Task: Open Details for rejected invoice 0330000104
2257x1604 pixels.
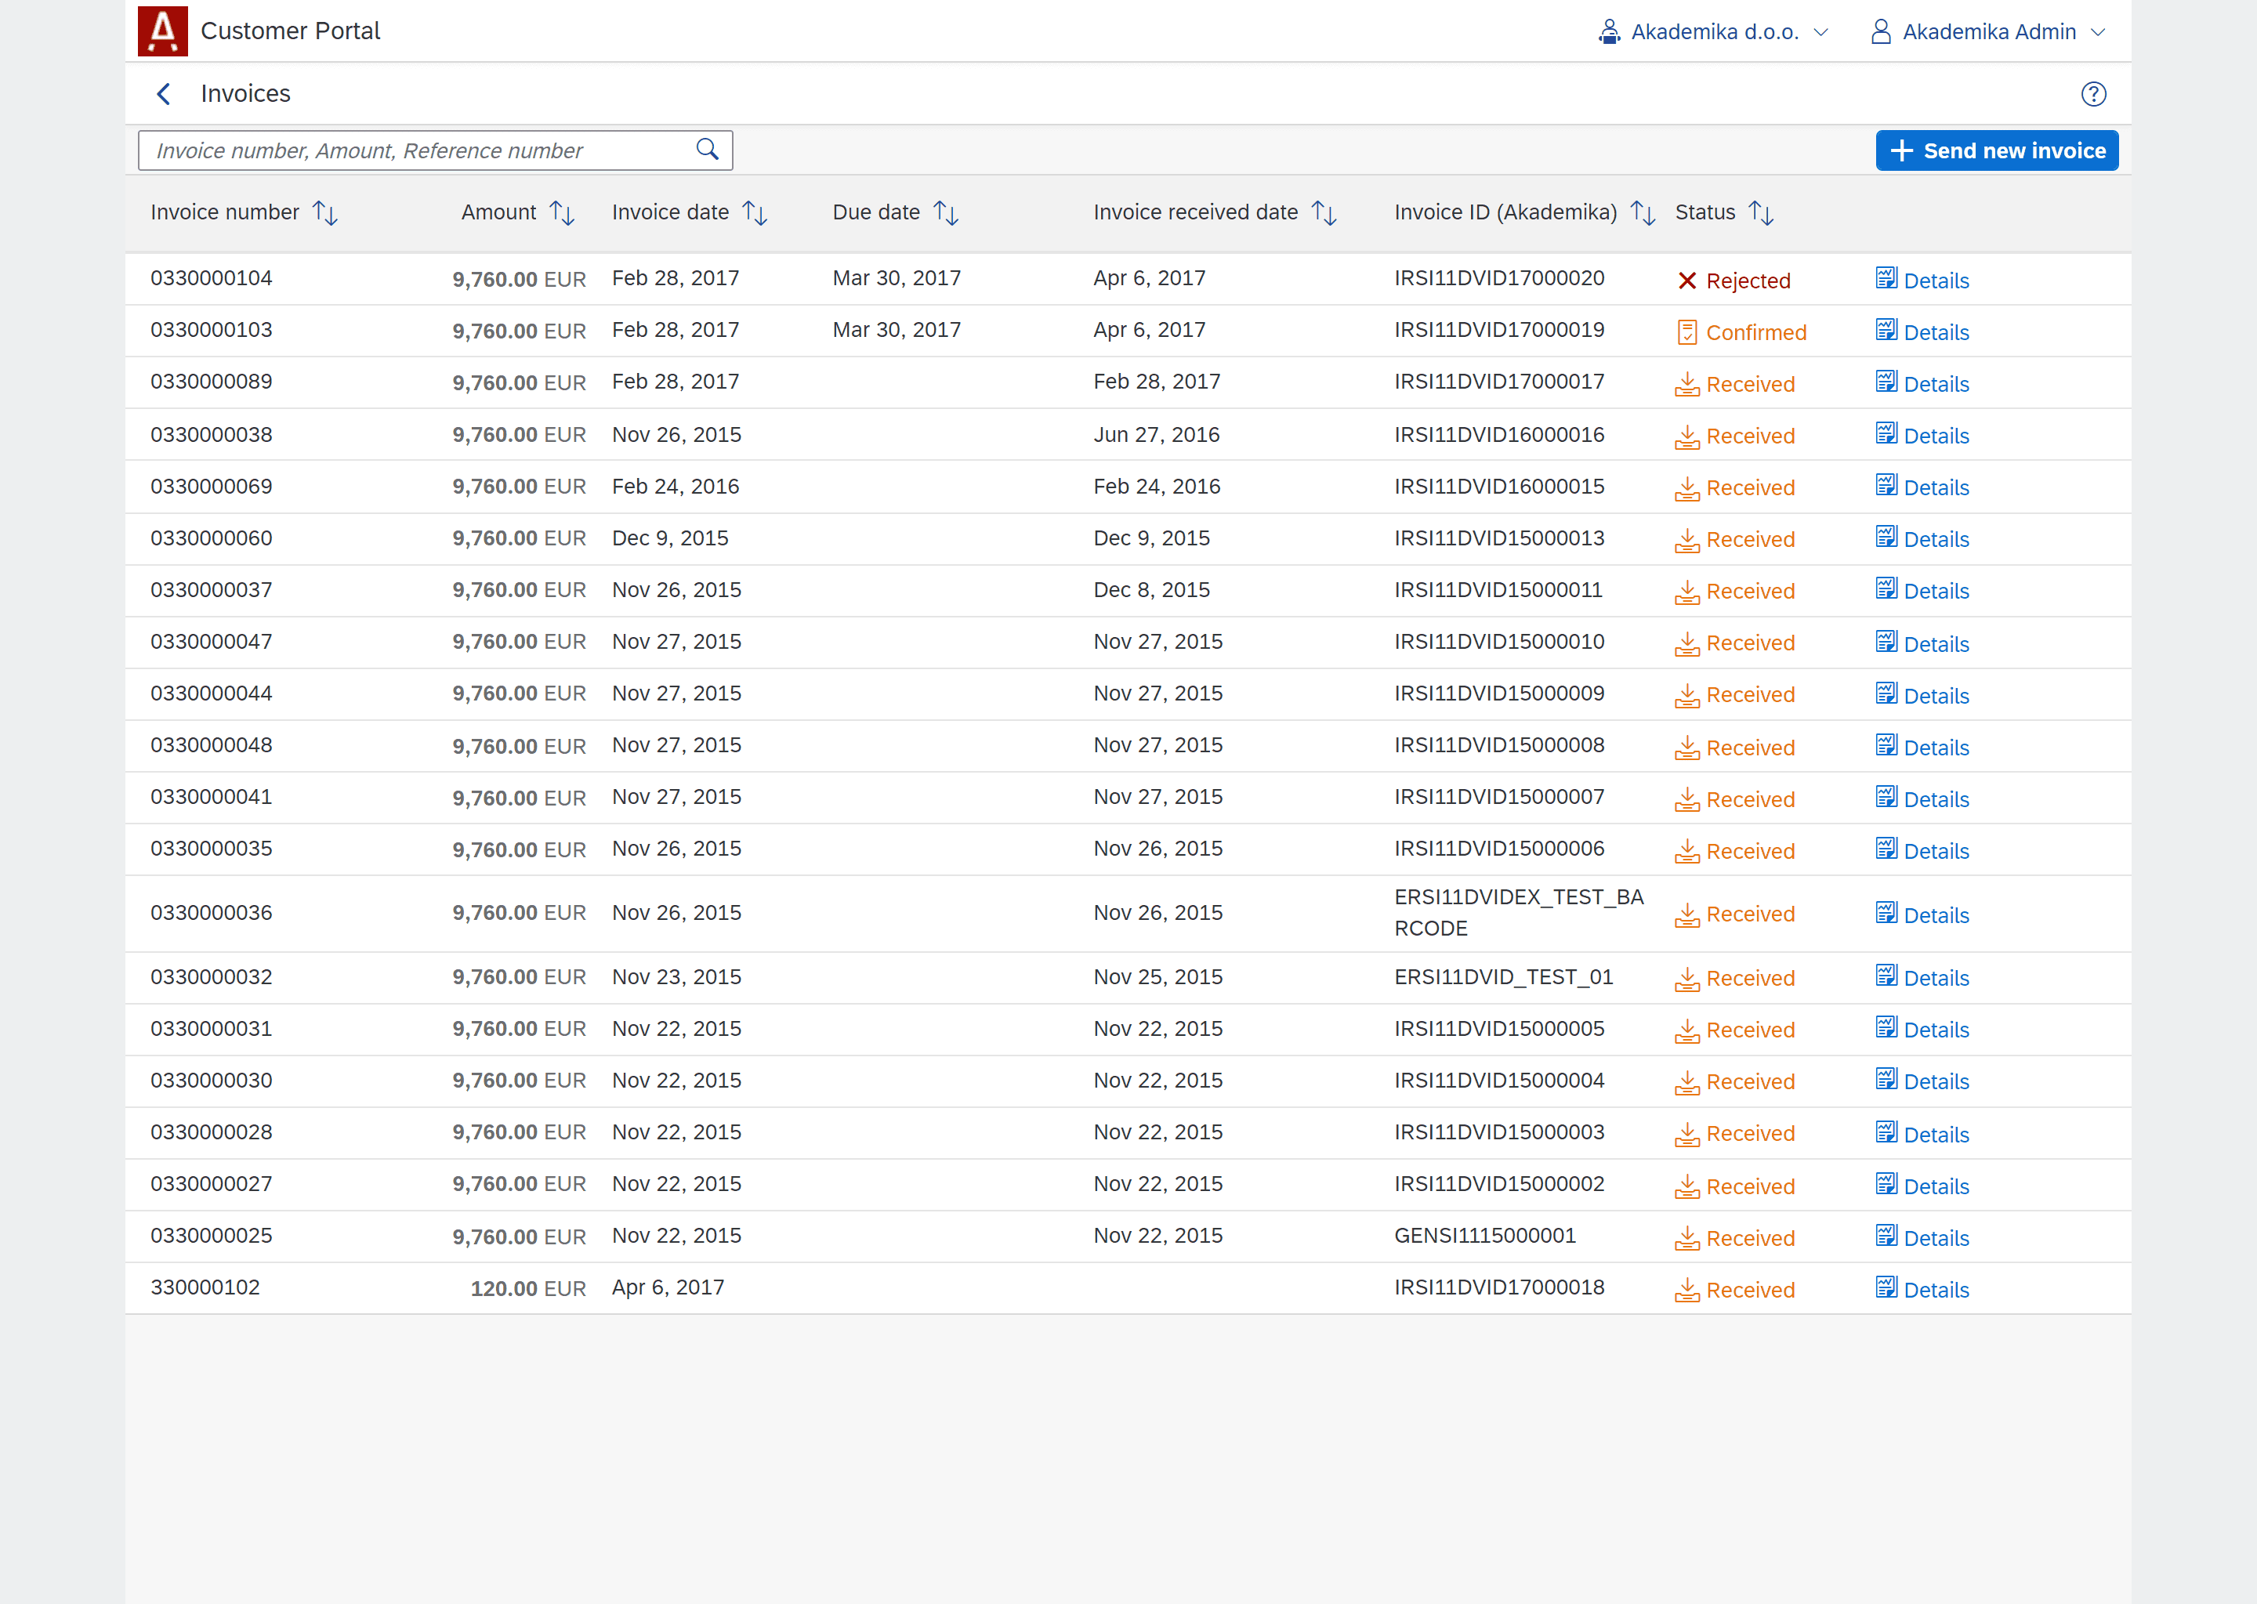Action: coord(1922,281)
